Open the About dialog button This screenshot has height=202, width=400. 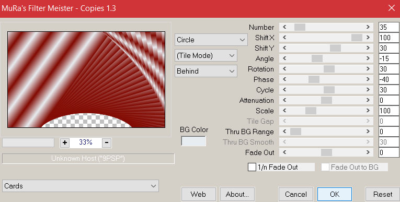(237, 194)
